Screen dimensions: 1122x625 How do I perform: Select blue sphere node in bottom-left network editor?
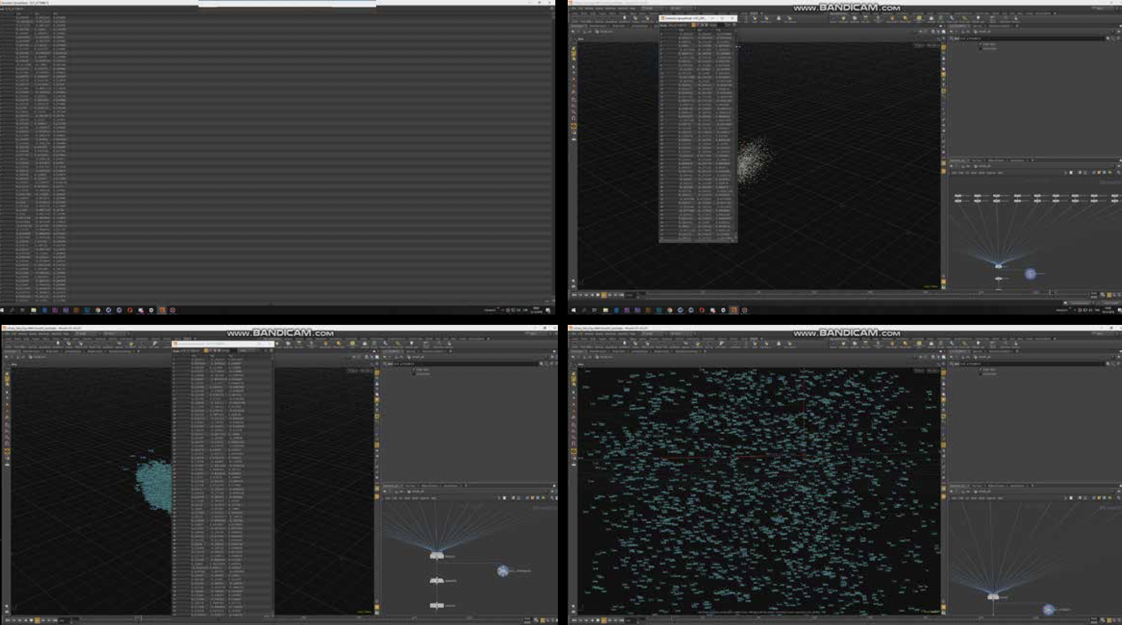coord(503,571)
